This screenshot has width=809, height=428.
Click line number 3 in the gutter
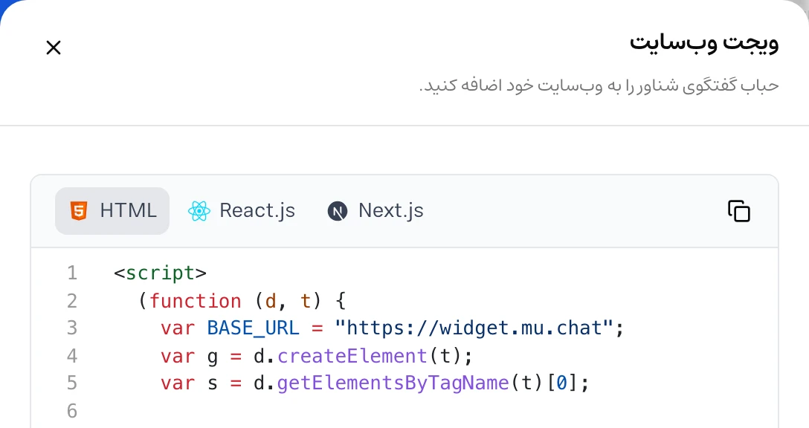[72, 328]
